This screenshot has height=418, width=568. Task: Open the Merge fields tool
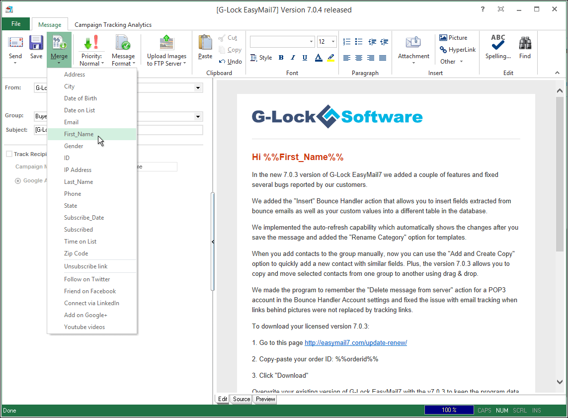pos(59,47)
